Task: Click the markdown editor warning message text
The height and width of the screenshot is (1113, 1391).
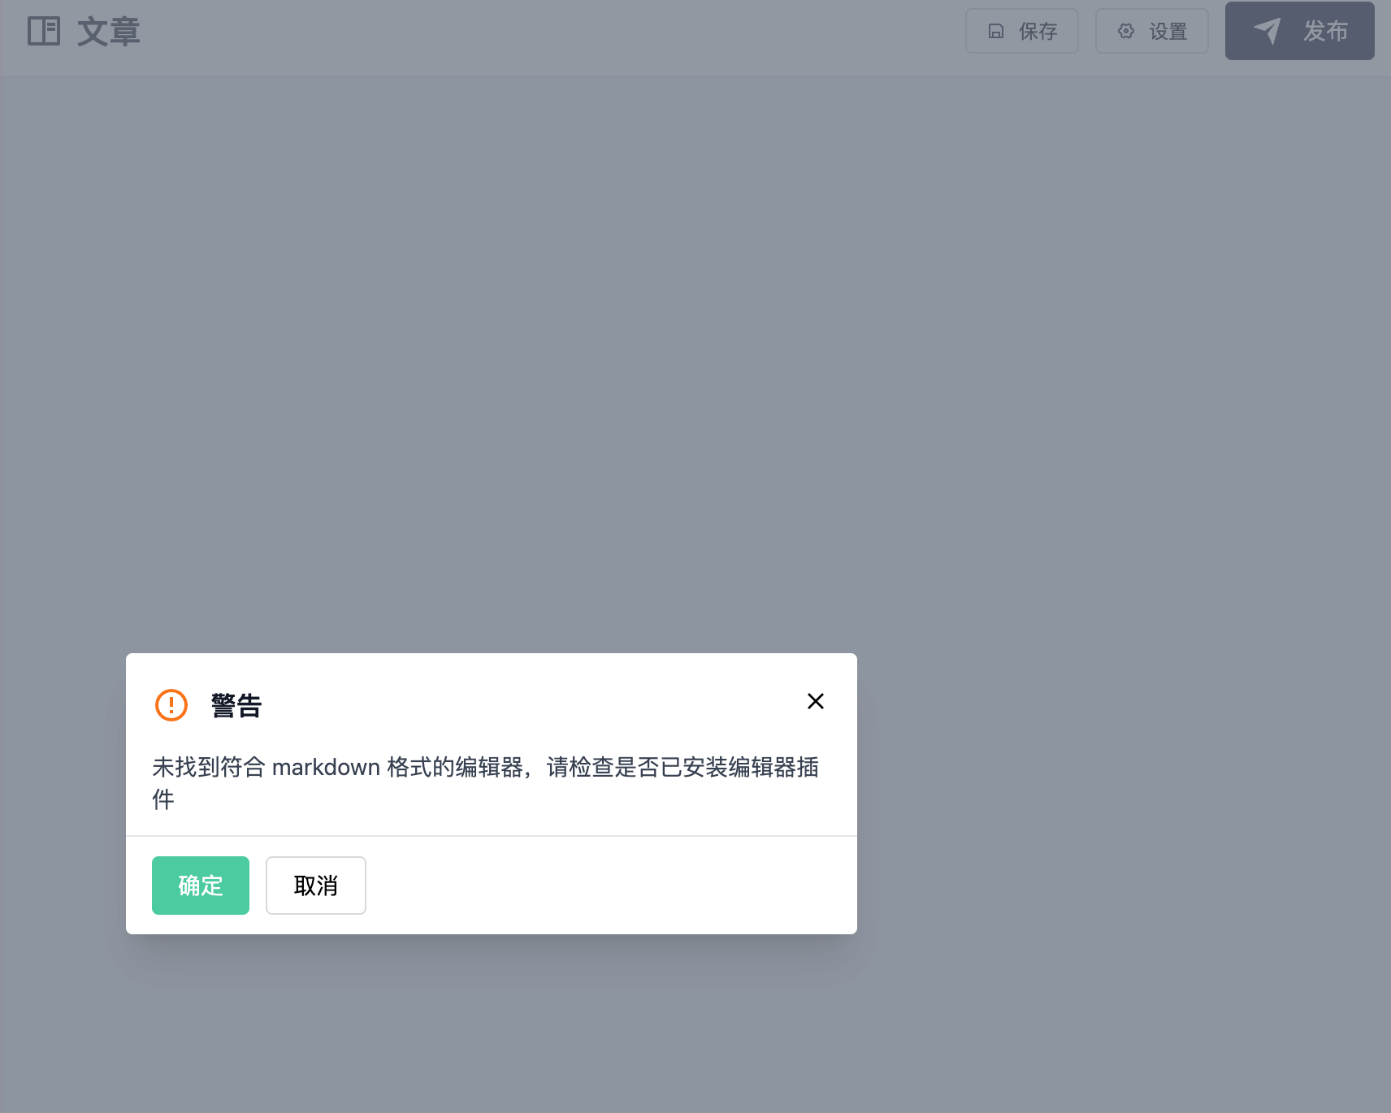Action: click(486, 782)
